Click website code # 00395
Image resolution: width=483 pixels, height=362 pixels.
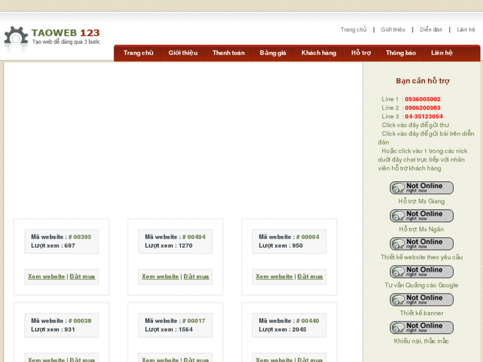(80, 237)
